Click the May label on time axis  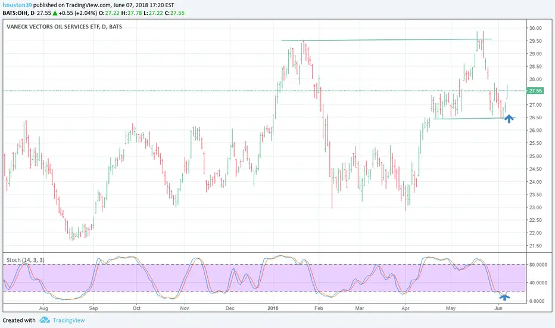pos(451,308)
